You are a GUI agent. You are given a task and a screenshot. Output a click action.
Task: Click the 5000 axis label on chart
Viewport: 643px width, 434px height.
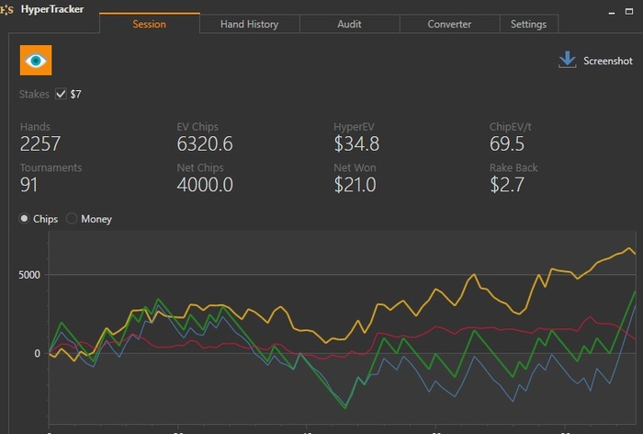(x=29, y=275)
